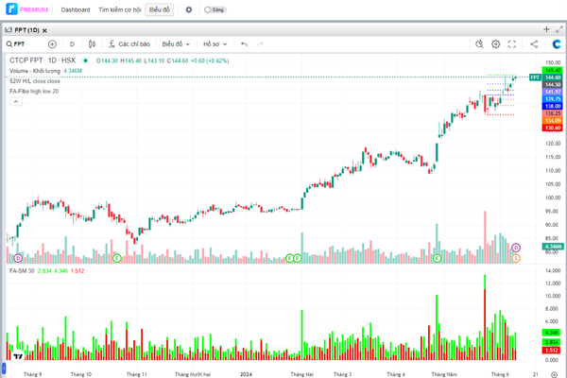Image resolution: width=567 pixels, height=378 pixels.
Task: Click the green market status dot
Action: coord(85,60)
